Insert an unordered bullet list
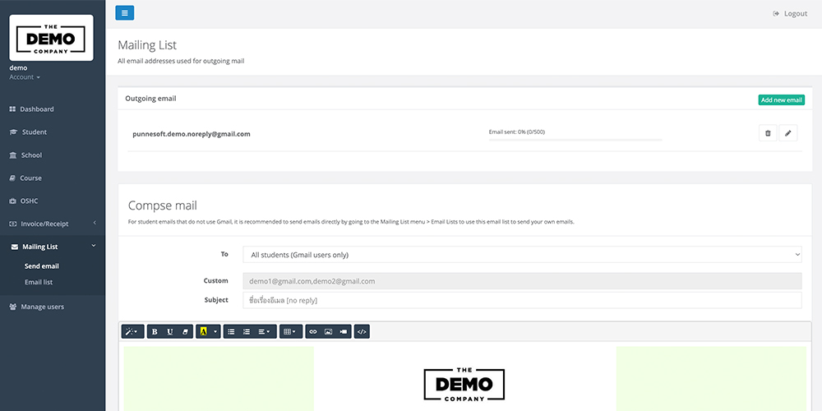This screenshot has height=411, width=822. 231,331
